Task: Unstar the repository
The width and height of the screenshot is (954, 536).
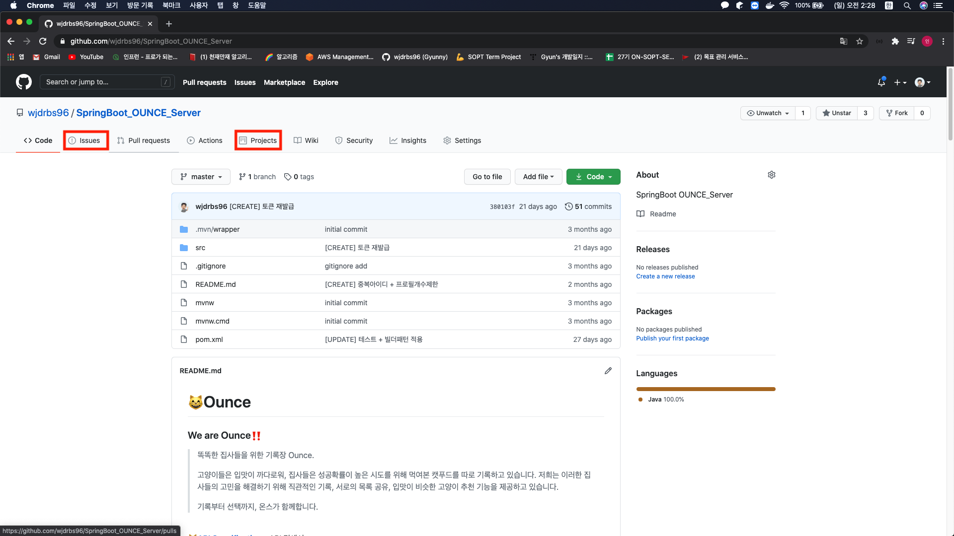Action: [837, 113]
